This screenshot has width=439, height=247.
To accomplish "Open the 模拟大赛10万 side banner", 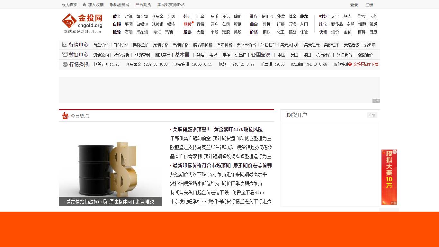I will click(389, 177).
